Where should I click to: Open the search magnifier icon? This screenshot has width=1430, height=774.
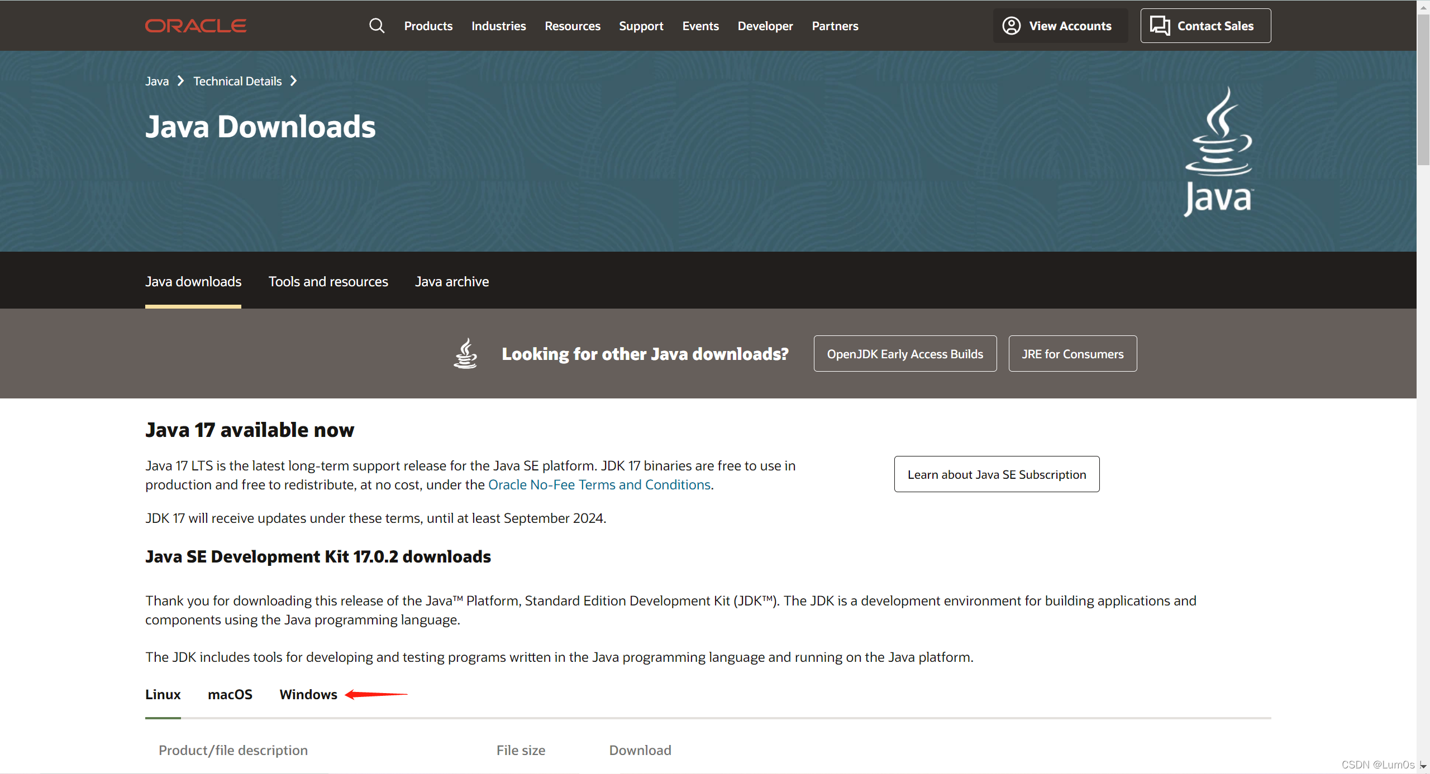tap(377, 26)
